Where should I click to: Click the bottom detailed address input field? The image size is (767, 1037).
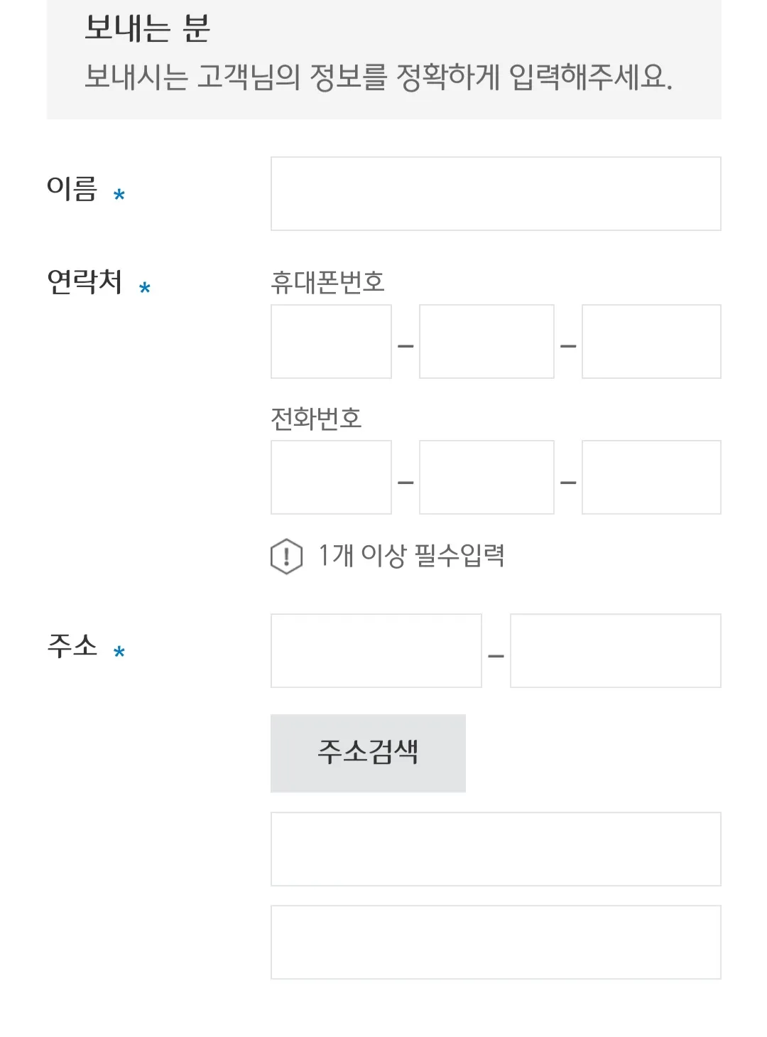[495, 942]
